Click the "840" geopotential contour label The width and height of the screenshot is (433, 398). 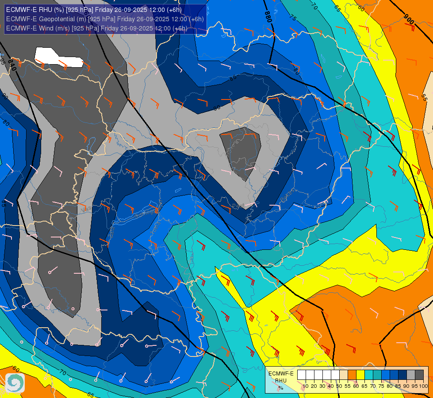12,65
